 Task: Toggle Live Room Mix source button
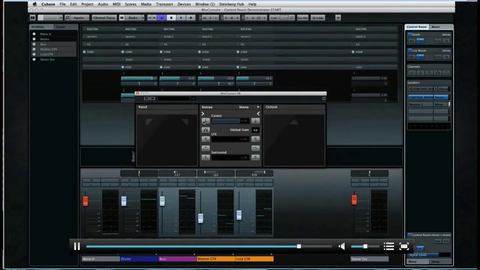coord(412,57)
